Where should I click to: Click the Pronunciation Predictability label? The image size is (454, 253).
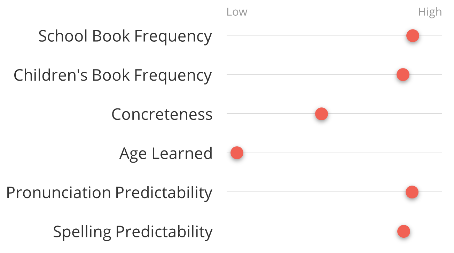pos(109,193)
